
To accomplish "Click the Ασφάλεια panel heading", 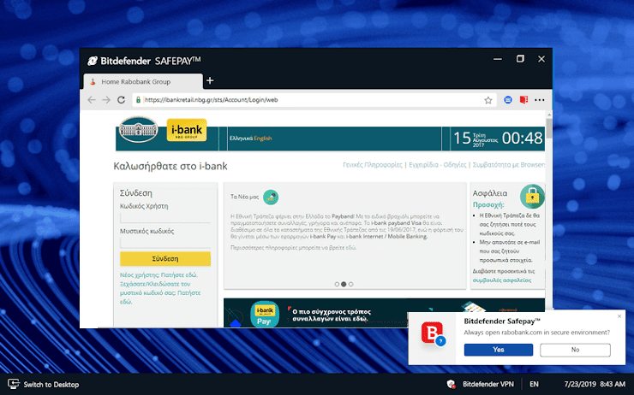I will (x=490, y=193).
